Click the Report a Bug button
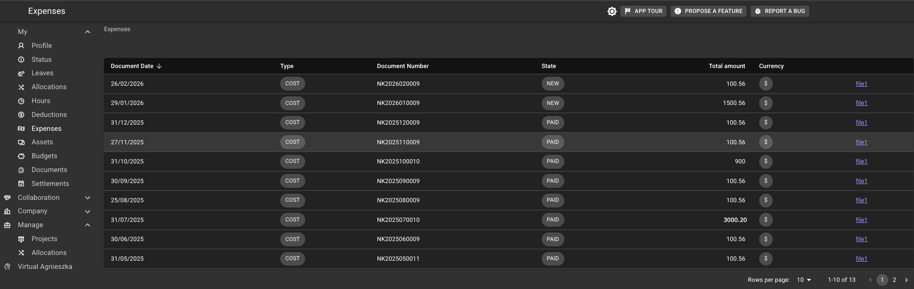 (x=779, y=11)
